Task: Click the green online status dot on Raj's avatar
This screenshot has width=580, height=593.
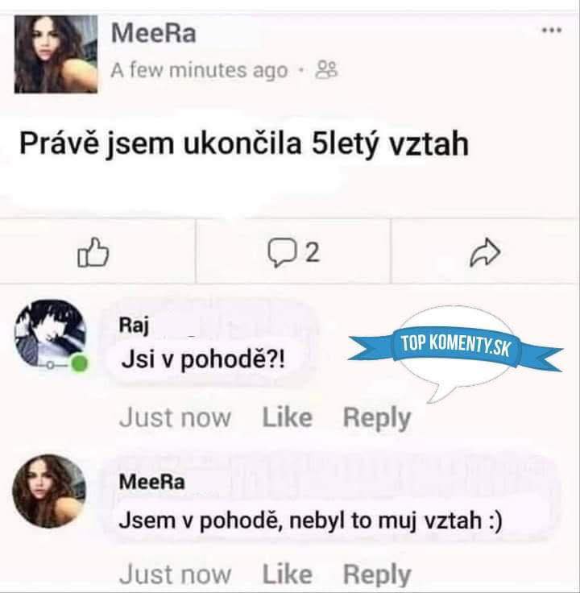Action: 79,366
